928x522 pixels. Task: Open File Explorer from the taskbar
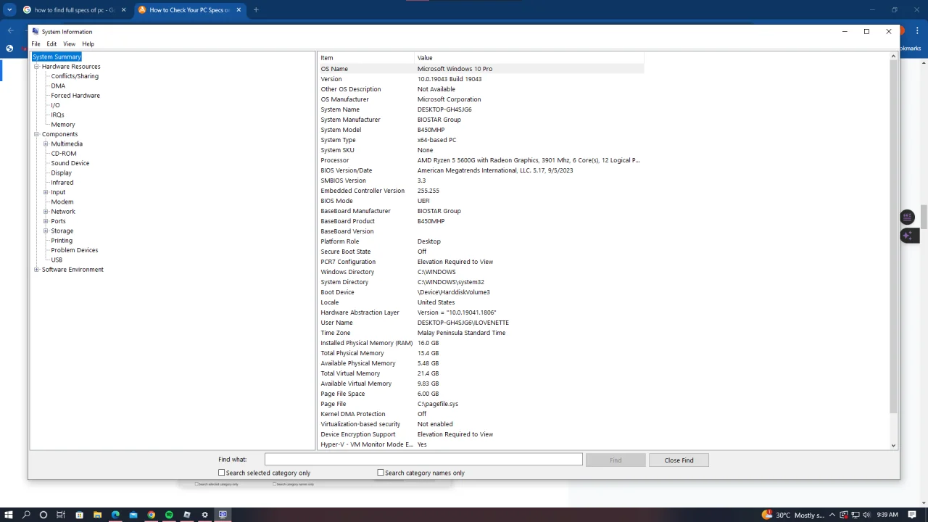tap(97, 515)
